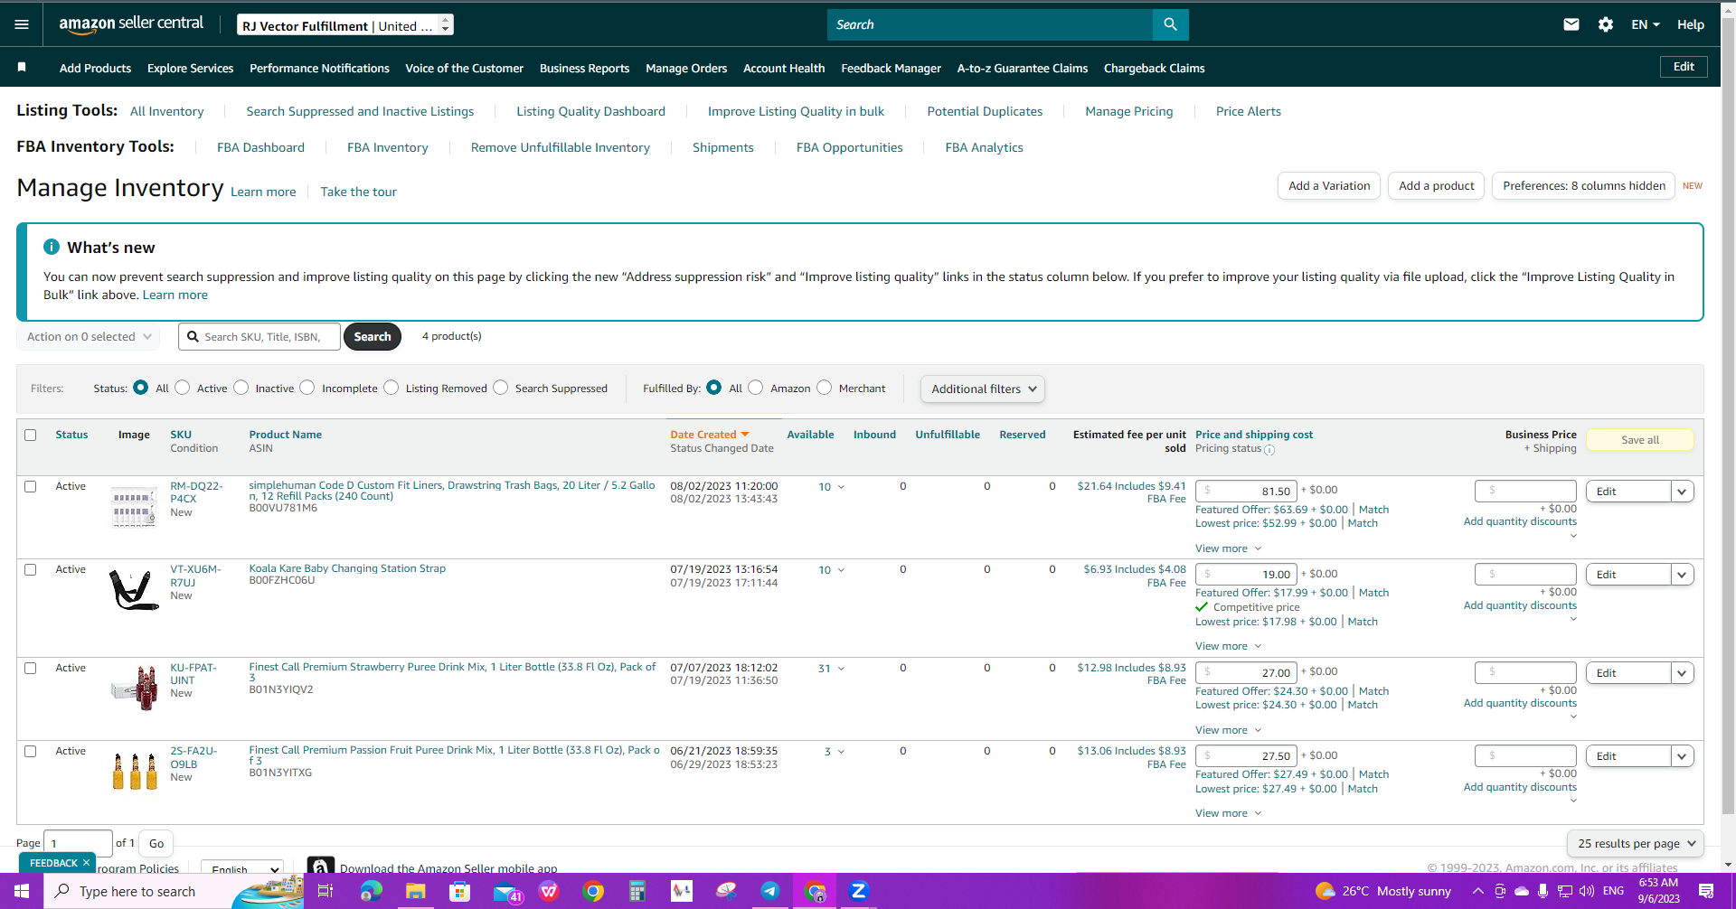Open the messages envelope icon
The height and width of the screenshot is (909, 1736).
tap(1571, 24)
